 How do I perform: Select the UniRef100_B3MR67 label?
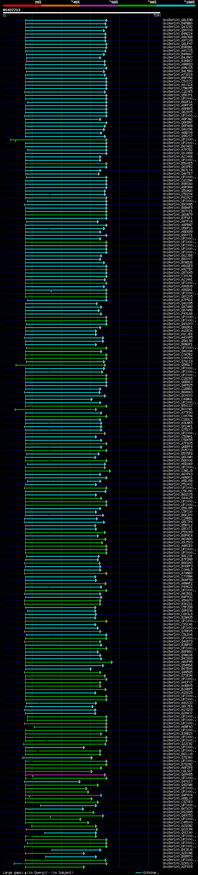click(178, 61)
